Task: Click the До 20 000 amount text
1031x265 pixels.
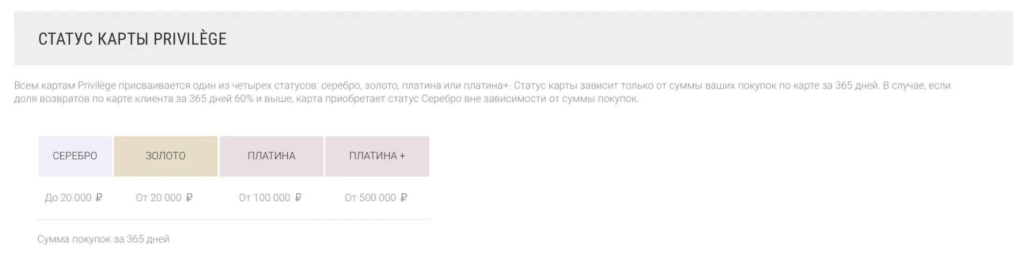Action: pyautogui.click(x=68, y=197)
